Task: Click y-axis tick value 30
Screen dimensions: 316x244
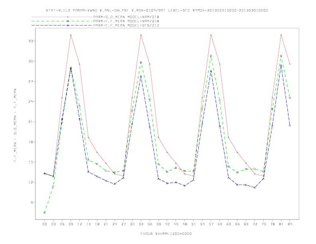Action: [x=30, y=61]
